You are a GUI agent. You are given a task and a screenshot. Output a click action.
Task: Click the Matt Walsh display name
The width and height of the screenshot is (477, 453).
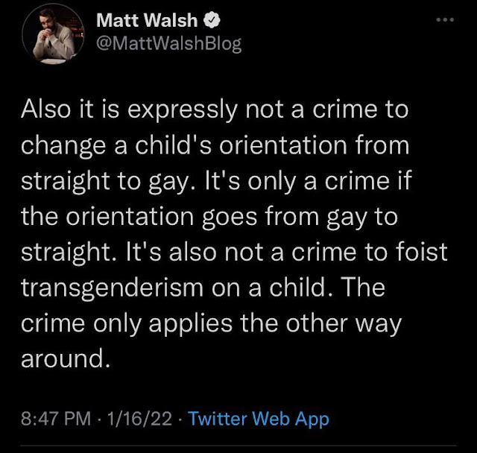150,21
